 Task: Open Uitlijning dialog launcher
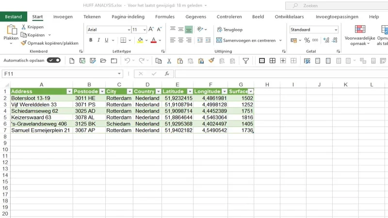pos(284,51)
